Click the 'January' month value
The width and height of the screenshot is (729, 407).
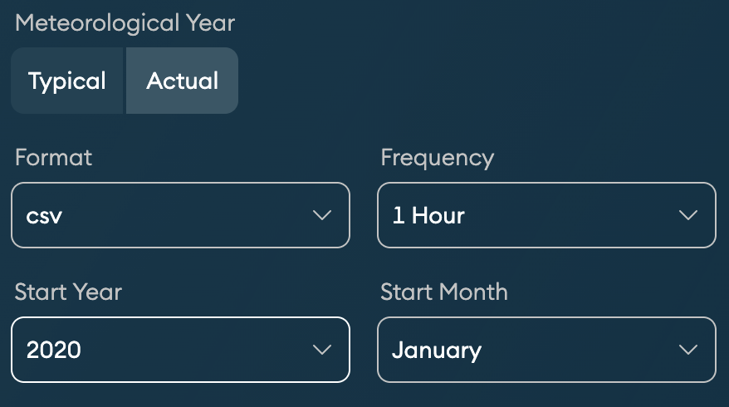point(436,350)
